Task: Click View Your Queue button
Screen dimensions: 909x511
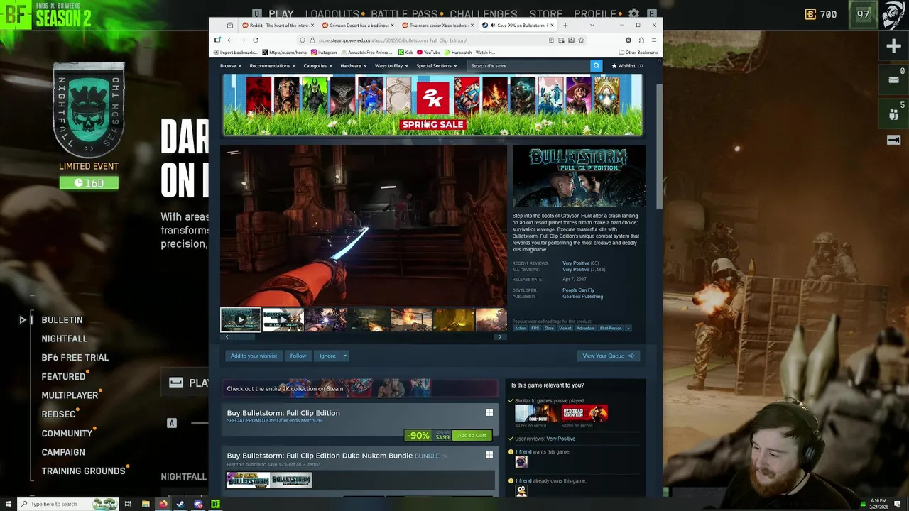Action: [609, 356]
